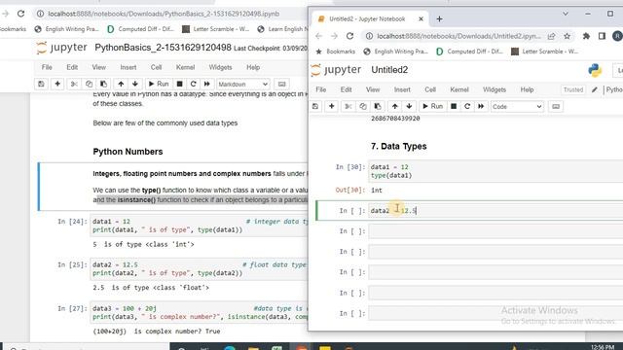
Task: Open Kernel menu in PythonBasics notebook
Action: point(185,67)
